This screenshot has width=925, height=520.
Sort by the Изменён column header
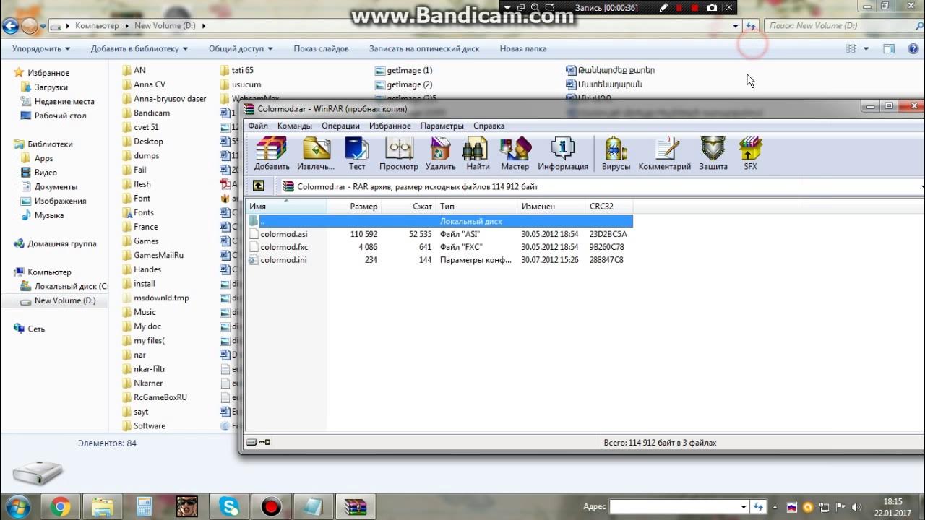(551, 207)
